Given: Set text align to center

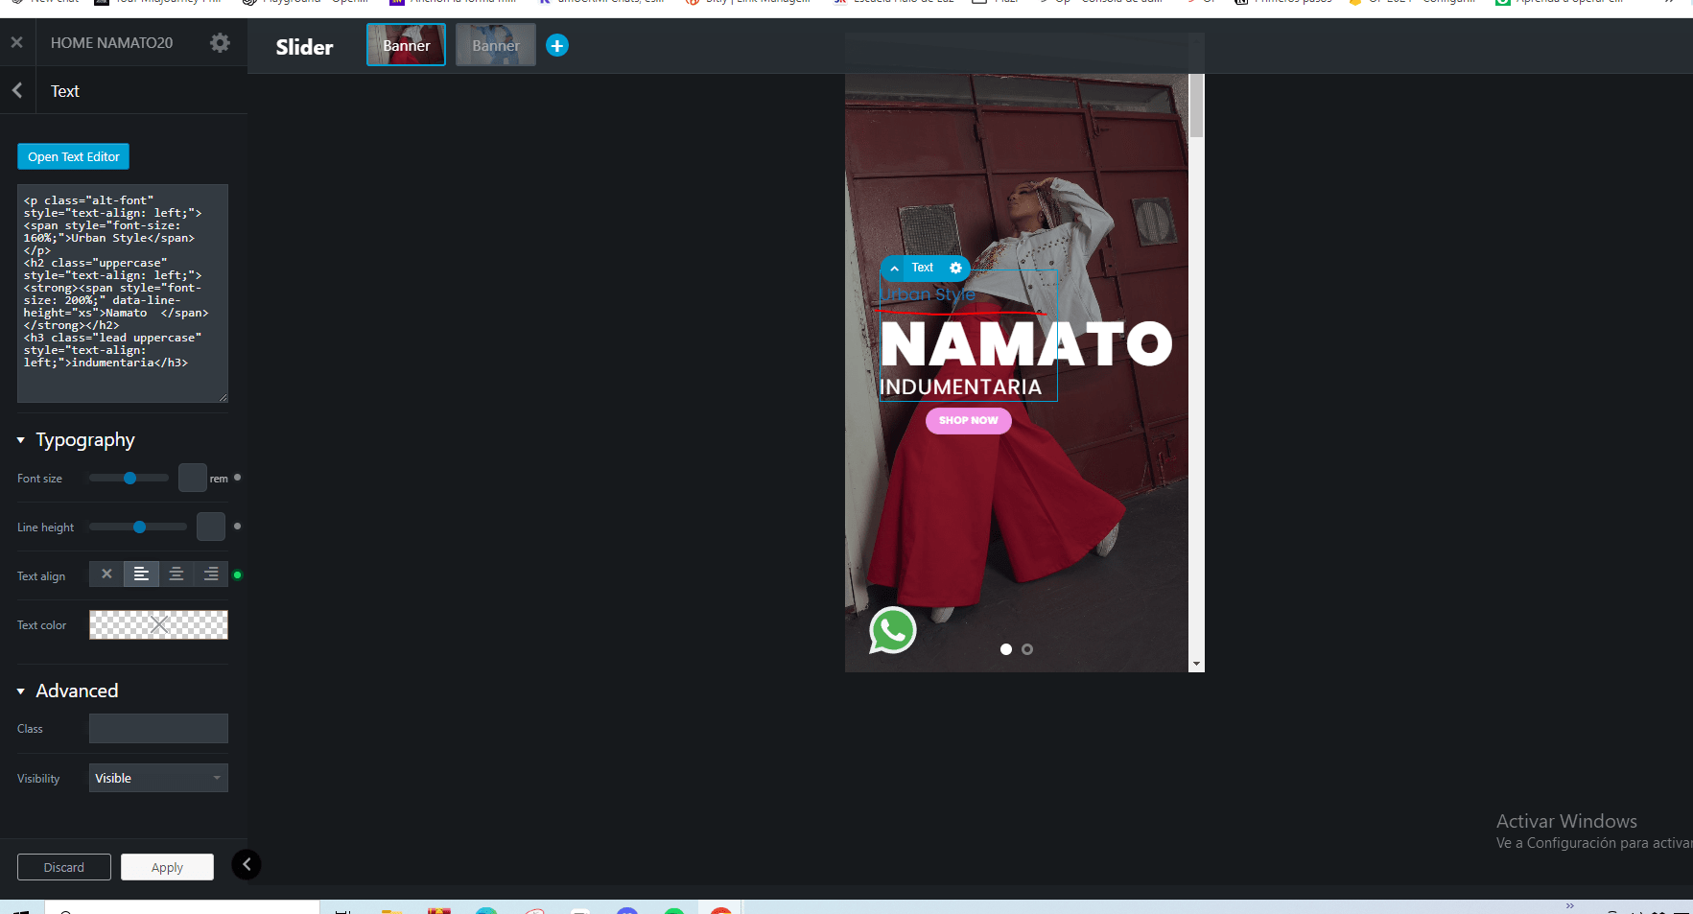Looking at the screenshot, I should click(176, 574).
